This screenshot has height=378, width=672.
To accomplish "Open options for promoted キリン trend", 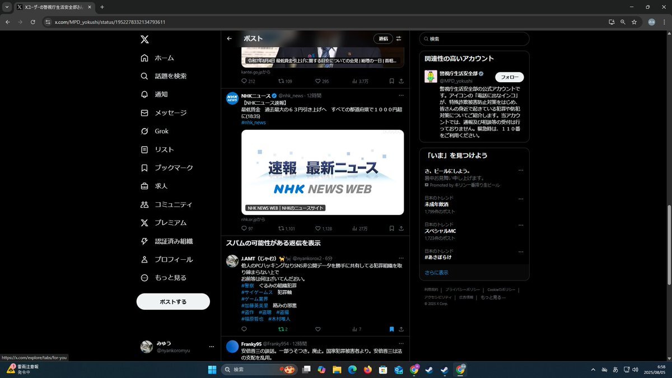I will click(521, 171).
